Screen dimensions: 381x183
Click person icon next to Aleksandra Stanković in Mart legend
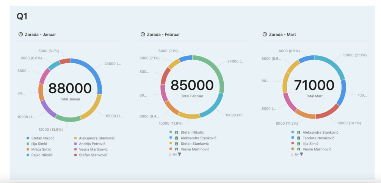tap(299, 133)
